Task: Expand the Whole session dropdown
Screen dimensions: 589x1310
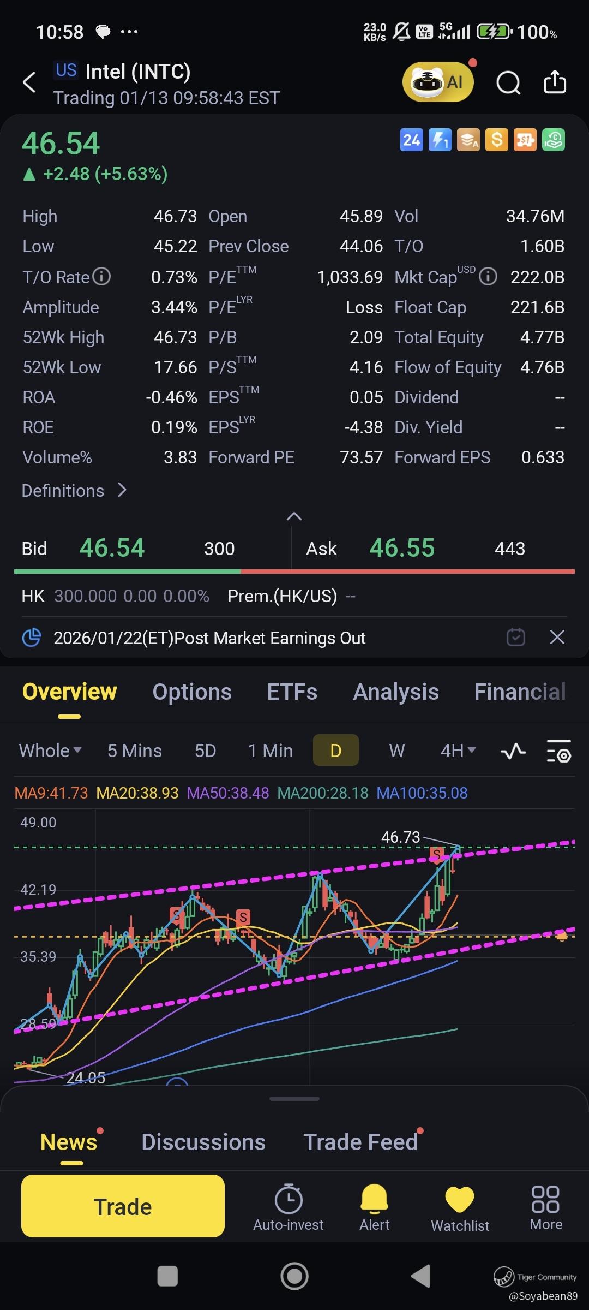Action: [x=50, y=751]
